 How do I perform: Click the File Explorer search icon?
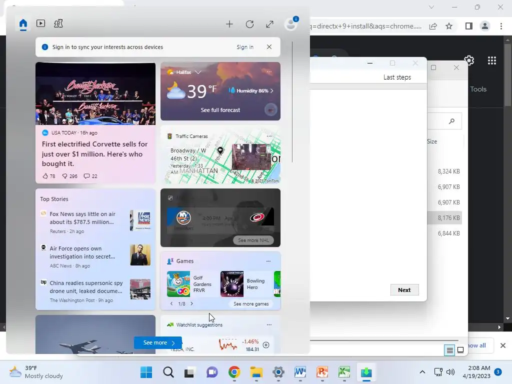pos(451,121)
